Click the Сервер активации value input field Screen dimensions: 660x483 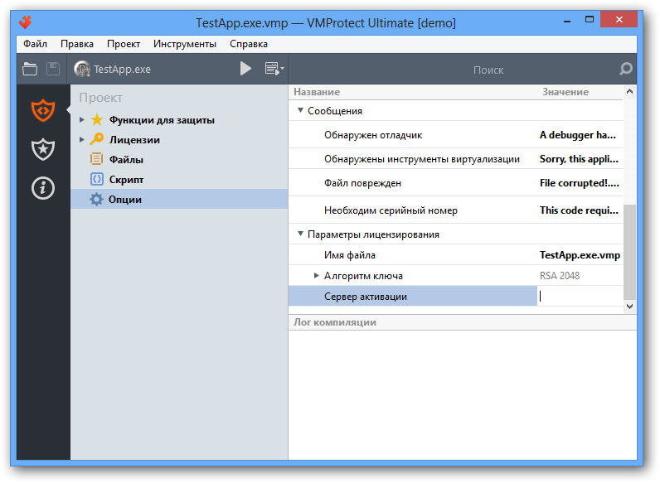coord(580,297)
